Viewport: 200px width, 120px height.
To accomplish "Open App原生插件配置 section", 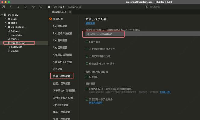I will click(x=63, y=55).
